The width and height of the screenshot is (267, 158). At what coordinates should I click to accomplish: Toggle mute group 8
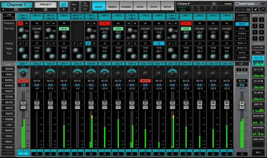tap(262, 38)
